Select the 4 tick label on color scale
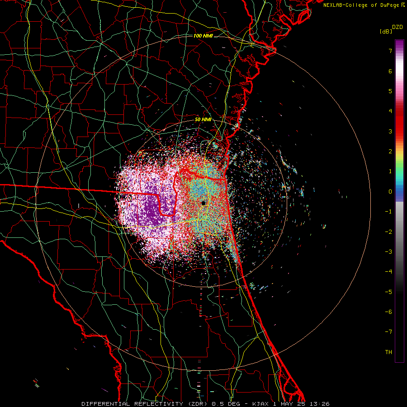Viewport: 407px width, 407px height. [390, 111]
